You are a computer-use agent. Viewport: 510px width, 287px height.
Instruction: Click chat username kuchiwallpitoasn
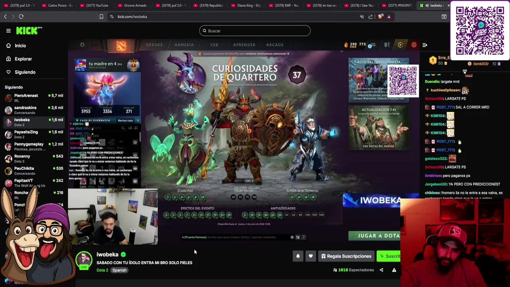click(445, 90)
